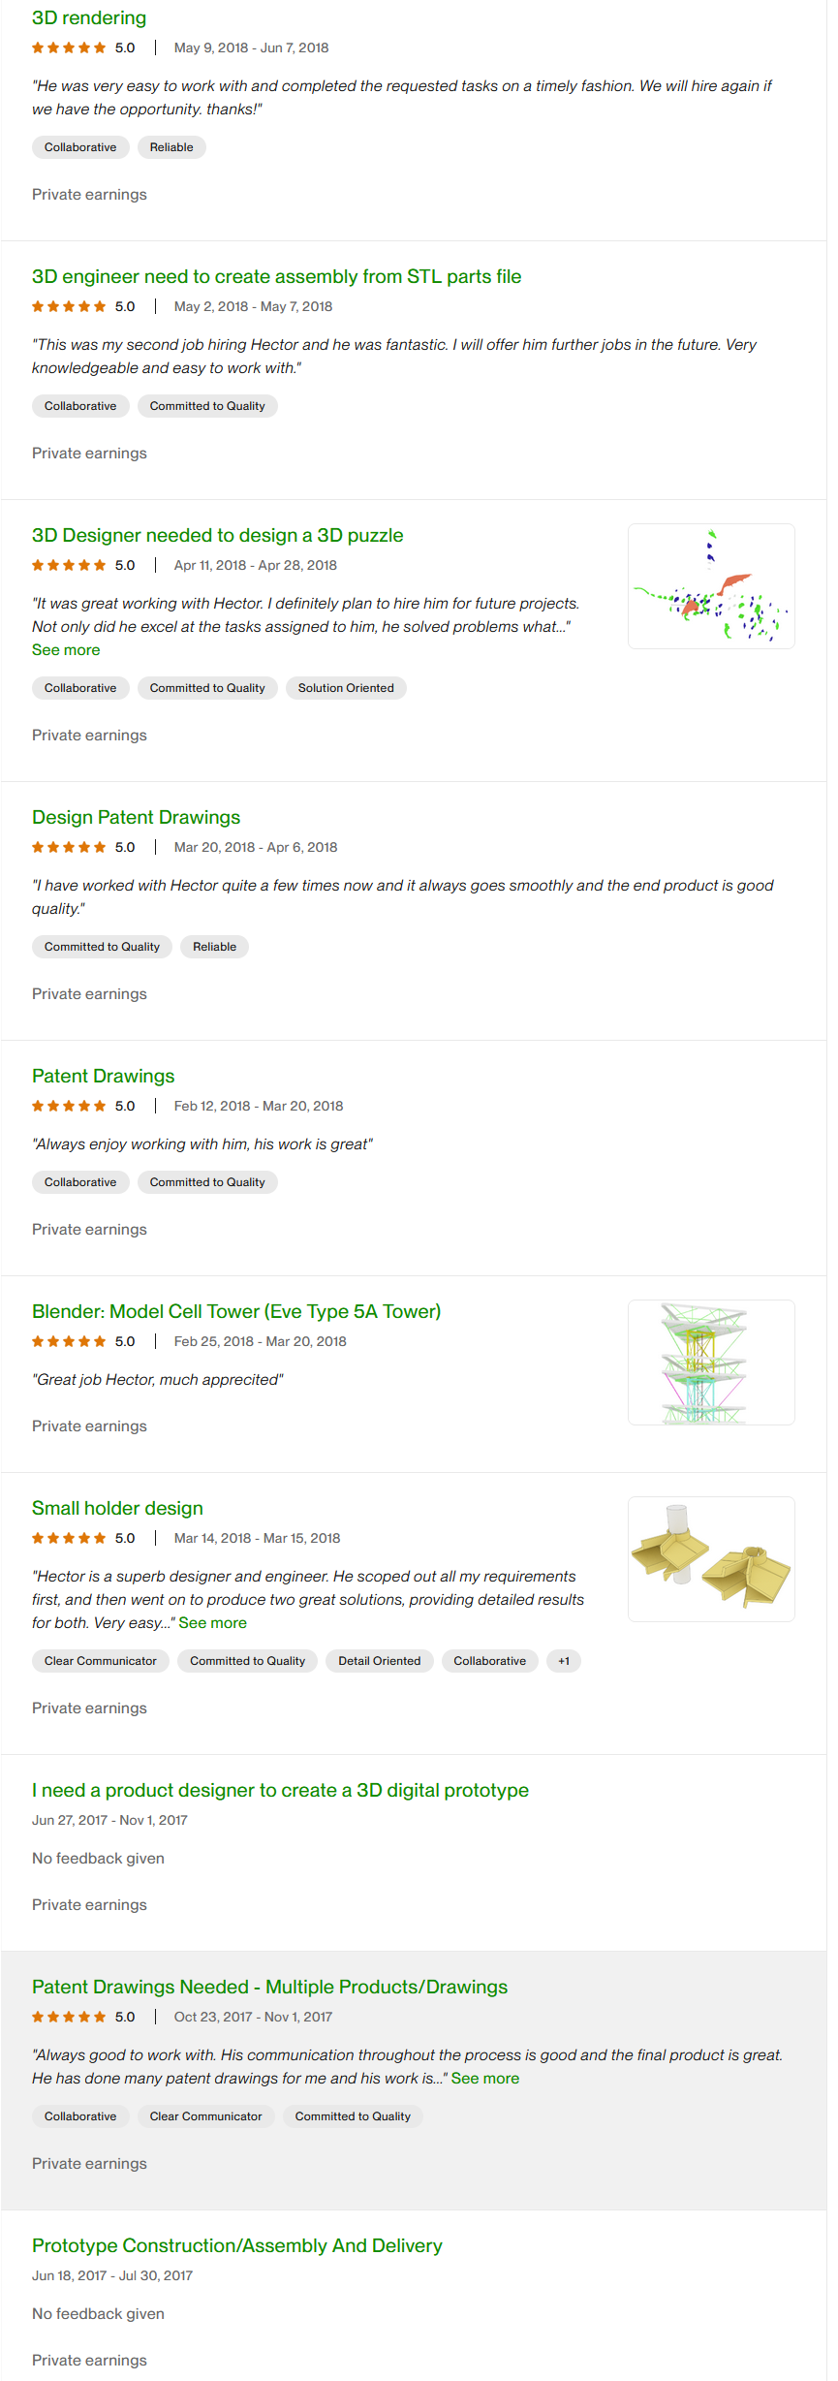This screenshot has width=838, height=2381.
Task: Open the Blender Model Cell Tower job
Action: (235, 1312)
